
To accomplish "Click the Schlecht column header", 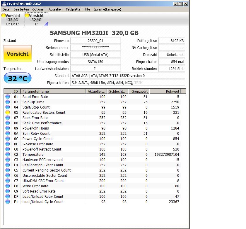I will click(x=118, y=91).
